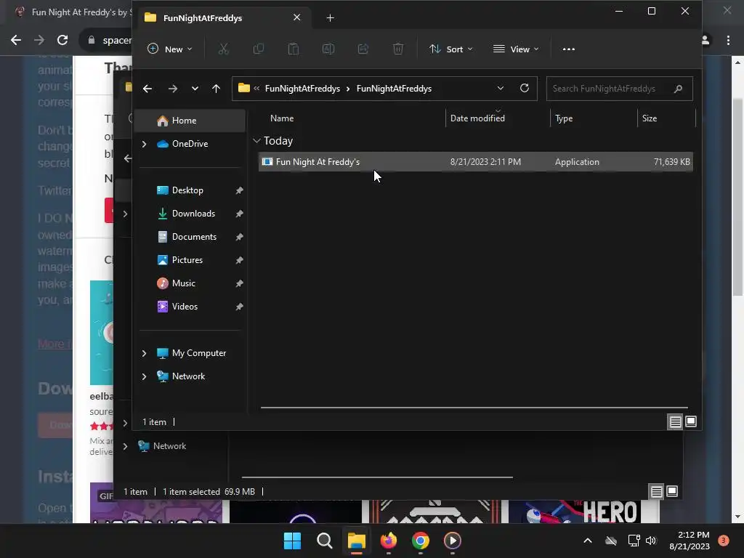Open Downloads quick access folder

193,214
